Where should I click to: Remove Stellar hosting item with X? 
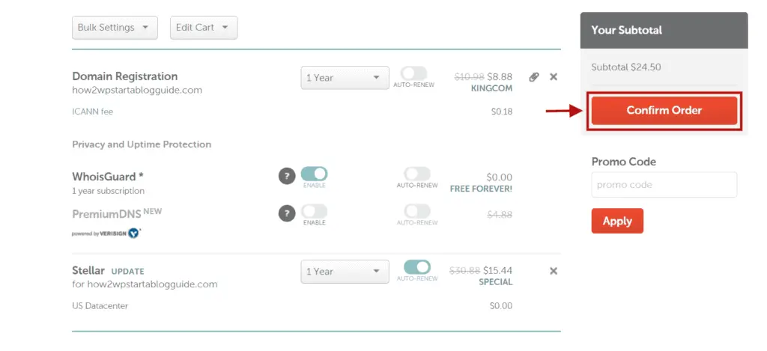click(554, 271)
